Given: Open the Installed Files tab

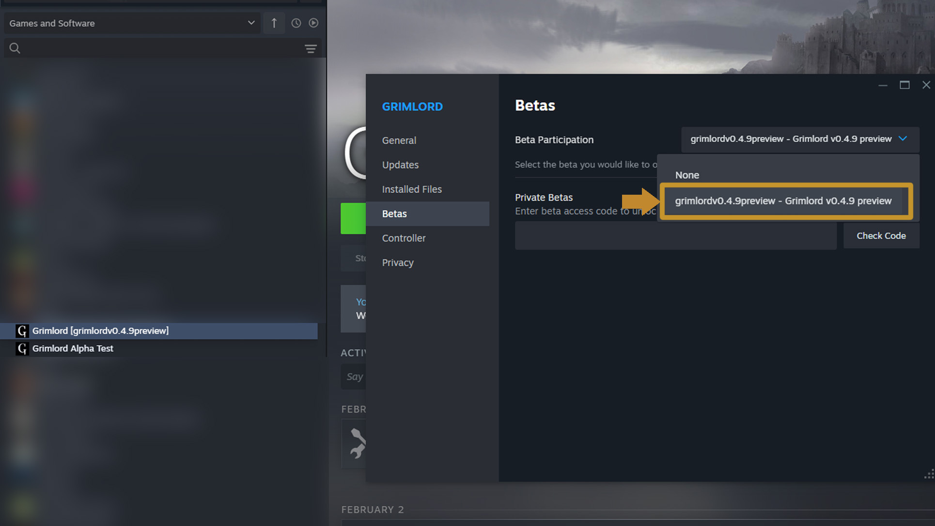Looking at the screenshot, I should (412, 189).
